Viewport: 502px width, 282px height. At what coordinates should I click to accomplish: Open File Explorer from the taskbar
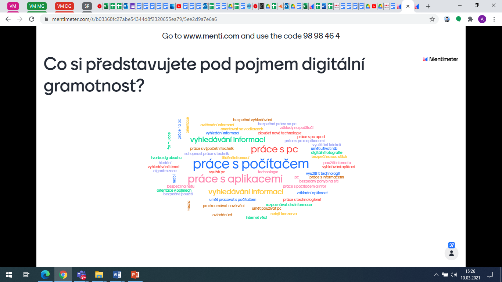point(99,274)
